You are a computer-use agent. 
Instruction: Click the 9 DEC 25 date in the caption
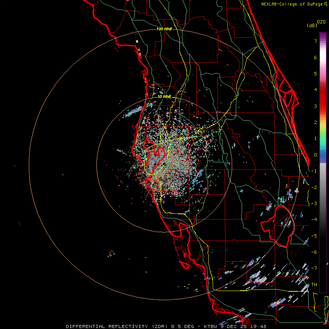click(x=233, y=326)
